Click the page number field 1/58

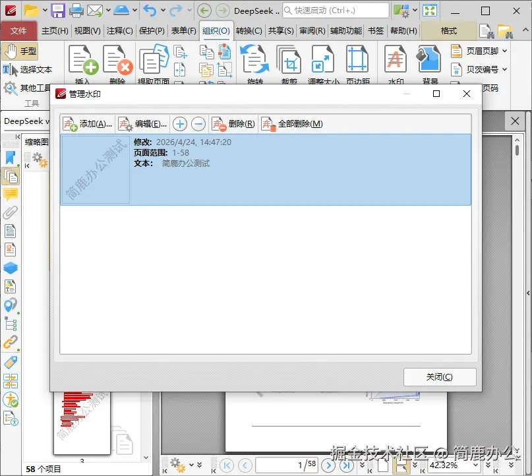287,465
